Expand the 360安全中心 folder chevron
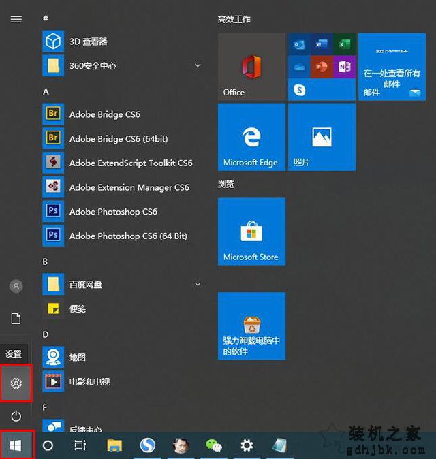 click(x=198, y=65)
